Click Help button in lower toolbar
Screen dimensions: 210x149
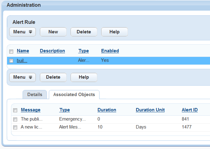(84, 77)
